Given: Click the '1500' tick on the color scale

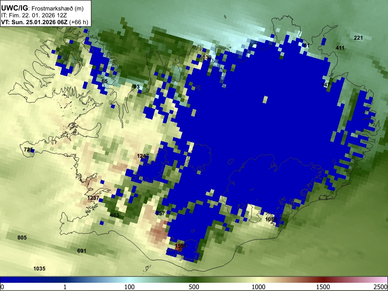Looking at the screenshot, I should [x=323, y=287].
